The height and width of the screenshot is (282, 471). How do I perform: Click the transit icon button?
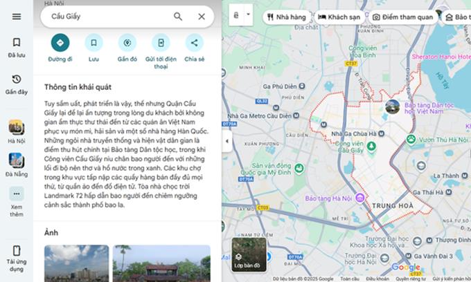coord(236,15)
